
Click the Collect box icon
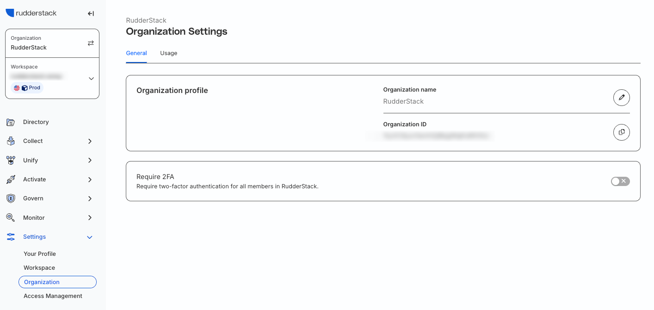pos(11,141)
